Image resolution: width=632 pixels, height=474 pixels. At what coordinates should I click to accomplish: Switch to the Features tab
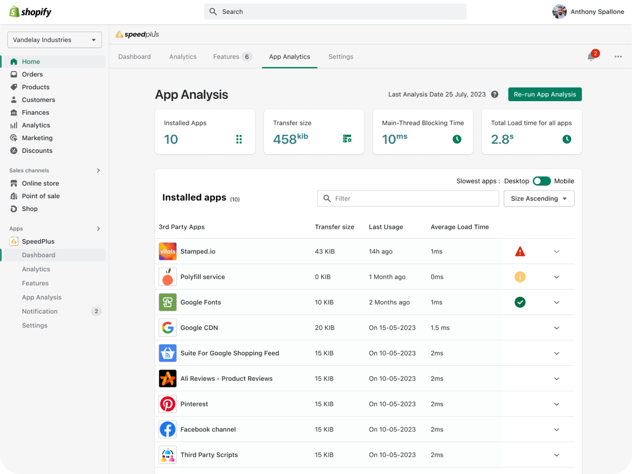coord(226,57)
